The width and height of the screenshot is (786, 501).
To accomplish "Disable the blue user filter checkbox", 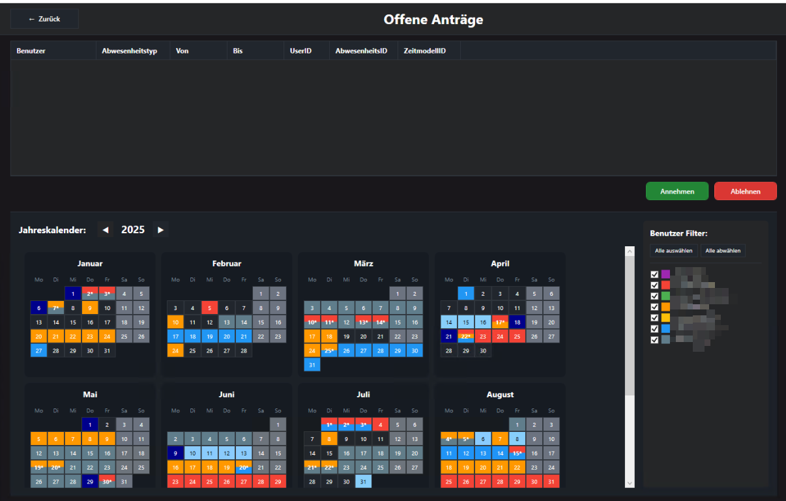I will (x=654, y=328).
